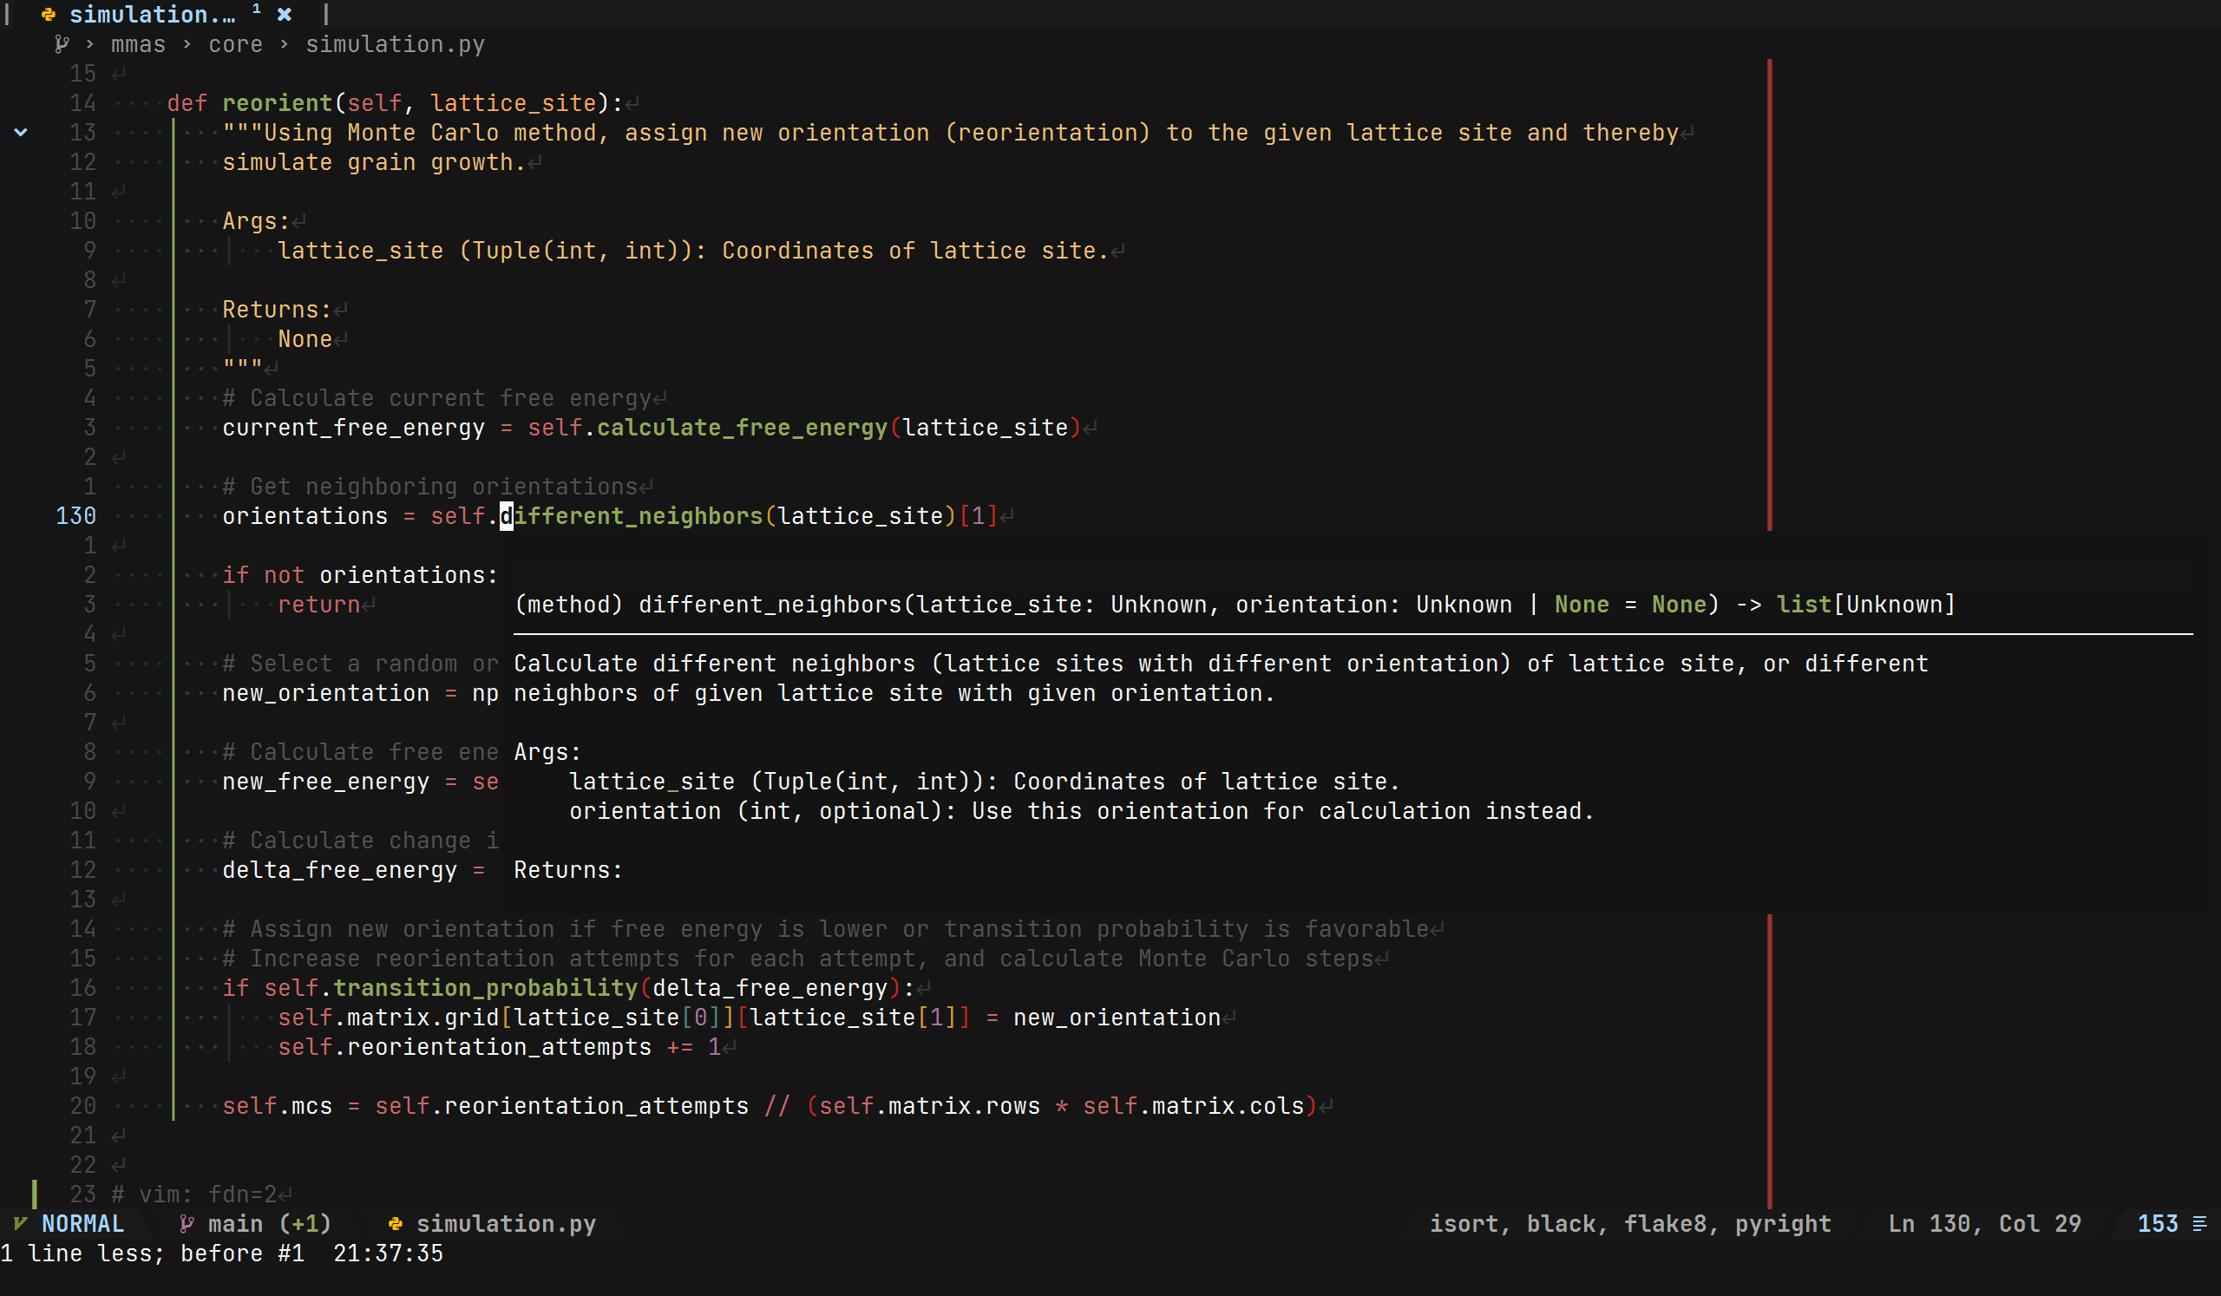This screenshot has height=1296, width=2221.
Task: Click the transition_probability method call
Action: point(485,988)
